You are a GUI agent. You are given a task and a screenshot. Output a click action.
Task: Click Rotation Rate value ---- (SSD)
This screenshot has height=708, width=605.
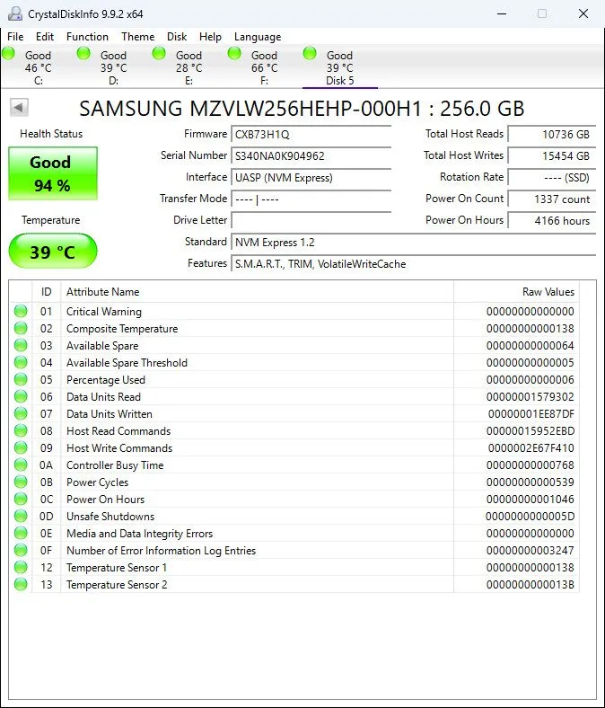point(551,178)
